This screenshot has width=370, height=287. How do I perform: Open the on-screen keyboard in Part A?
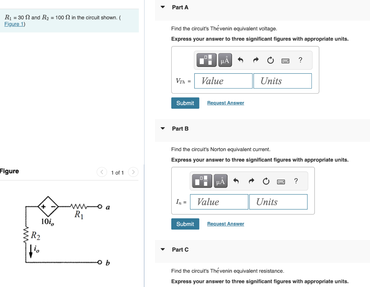(285, 60)
